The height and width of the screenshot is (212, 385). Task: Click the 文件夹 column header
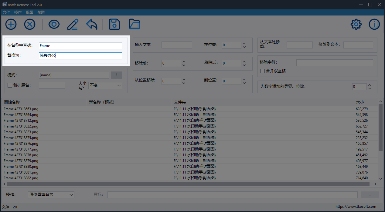(263, 102)
